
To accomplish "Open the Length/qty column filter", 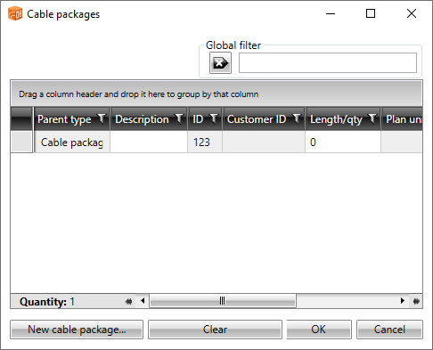I will pyautogui.click(x=372, y=118).
